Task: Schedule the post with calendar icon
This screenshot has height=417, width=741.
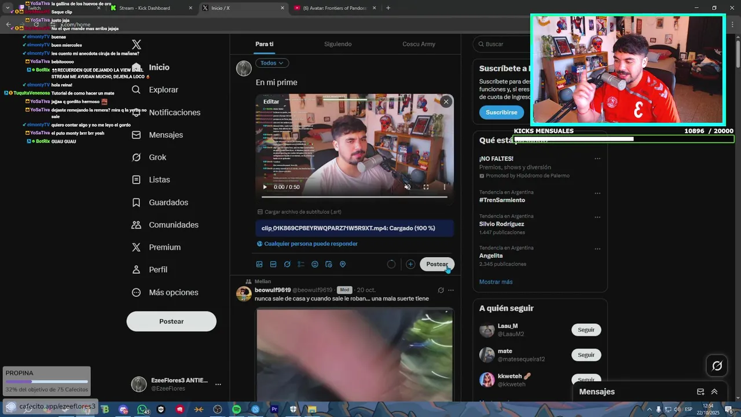Action: [329, 264]
